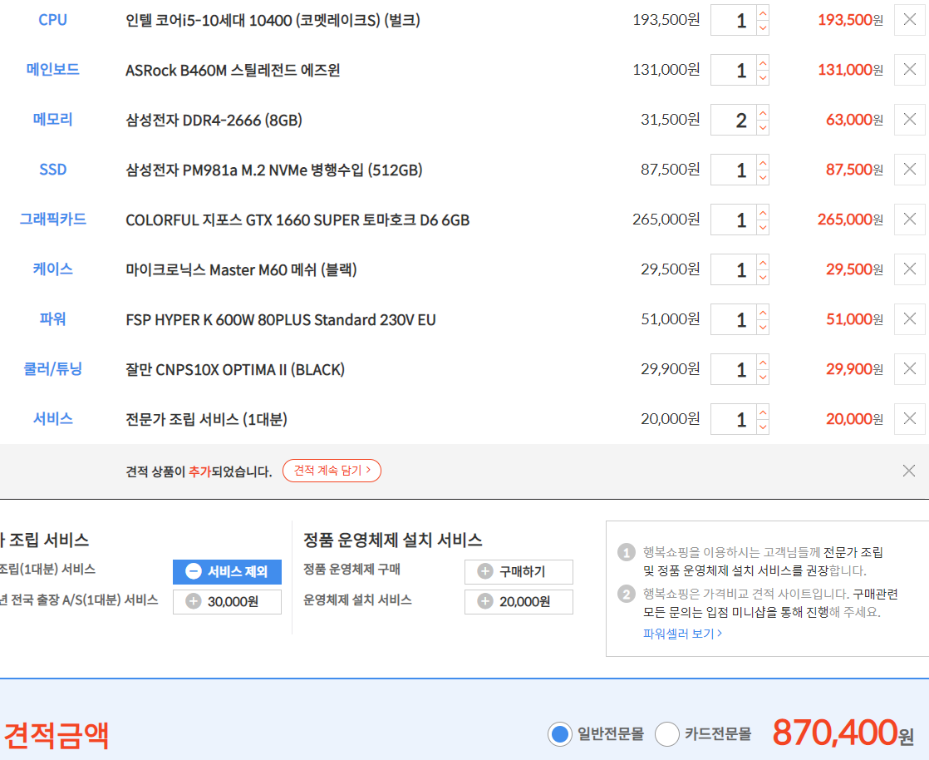Open product 잘만 CNPS10X OPTIMA II
The width and height of the screenshot is (929, 760).
(x=235, y=369)
